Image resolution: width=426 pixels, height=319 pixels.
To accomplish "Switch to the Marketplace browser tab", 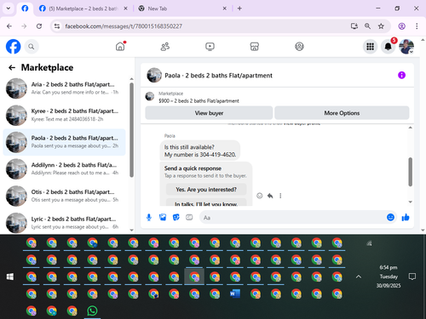I will 83,9.
